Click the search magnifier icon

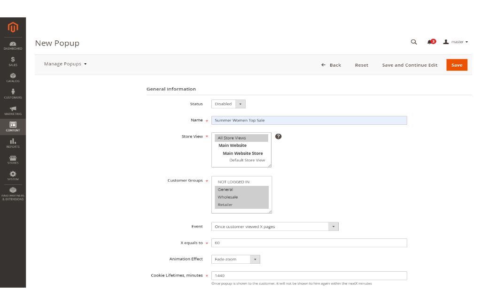click(x=414, y=42)
